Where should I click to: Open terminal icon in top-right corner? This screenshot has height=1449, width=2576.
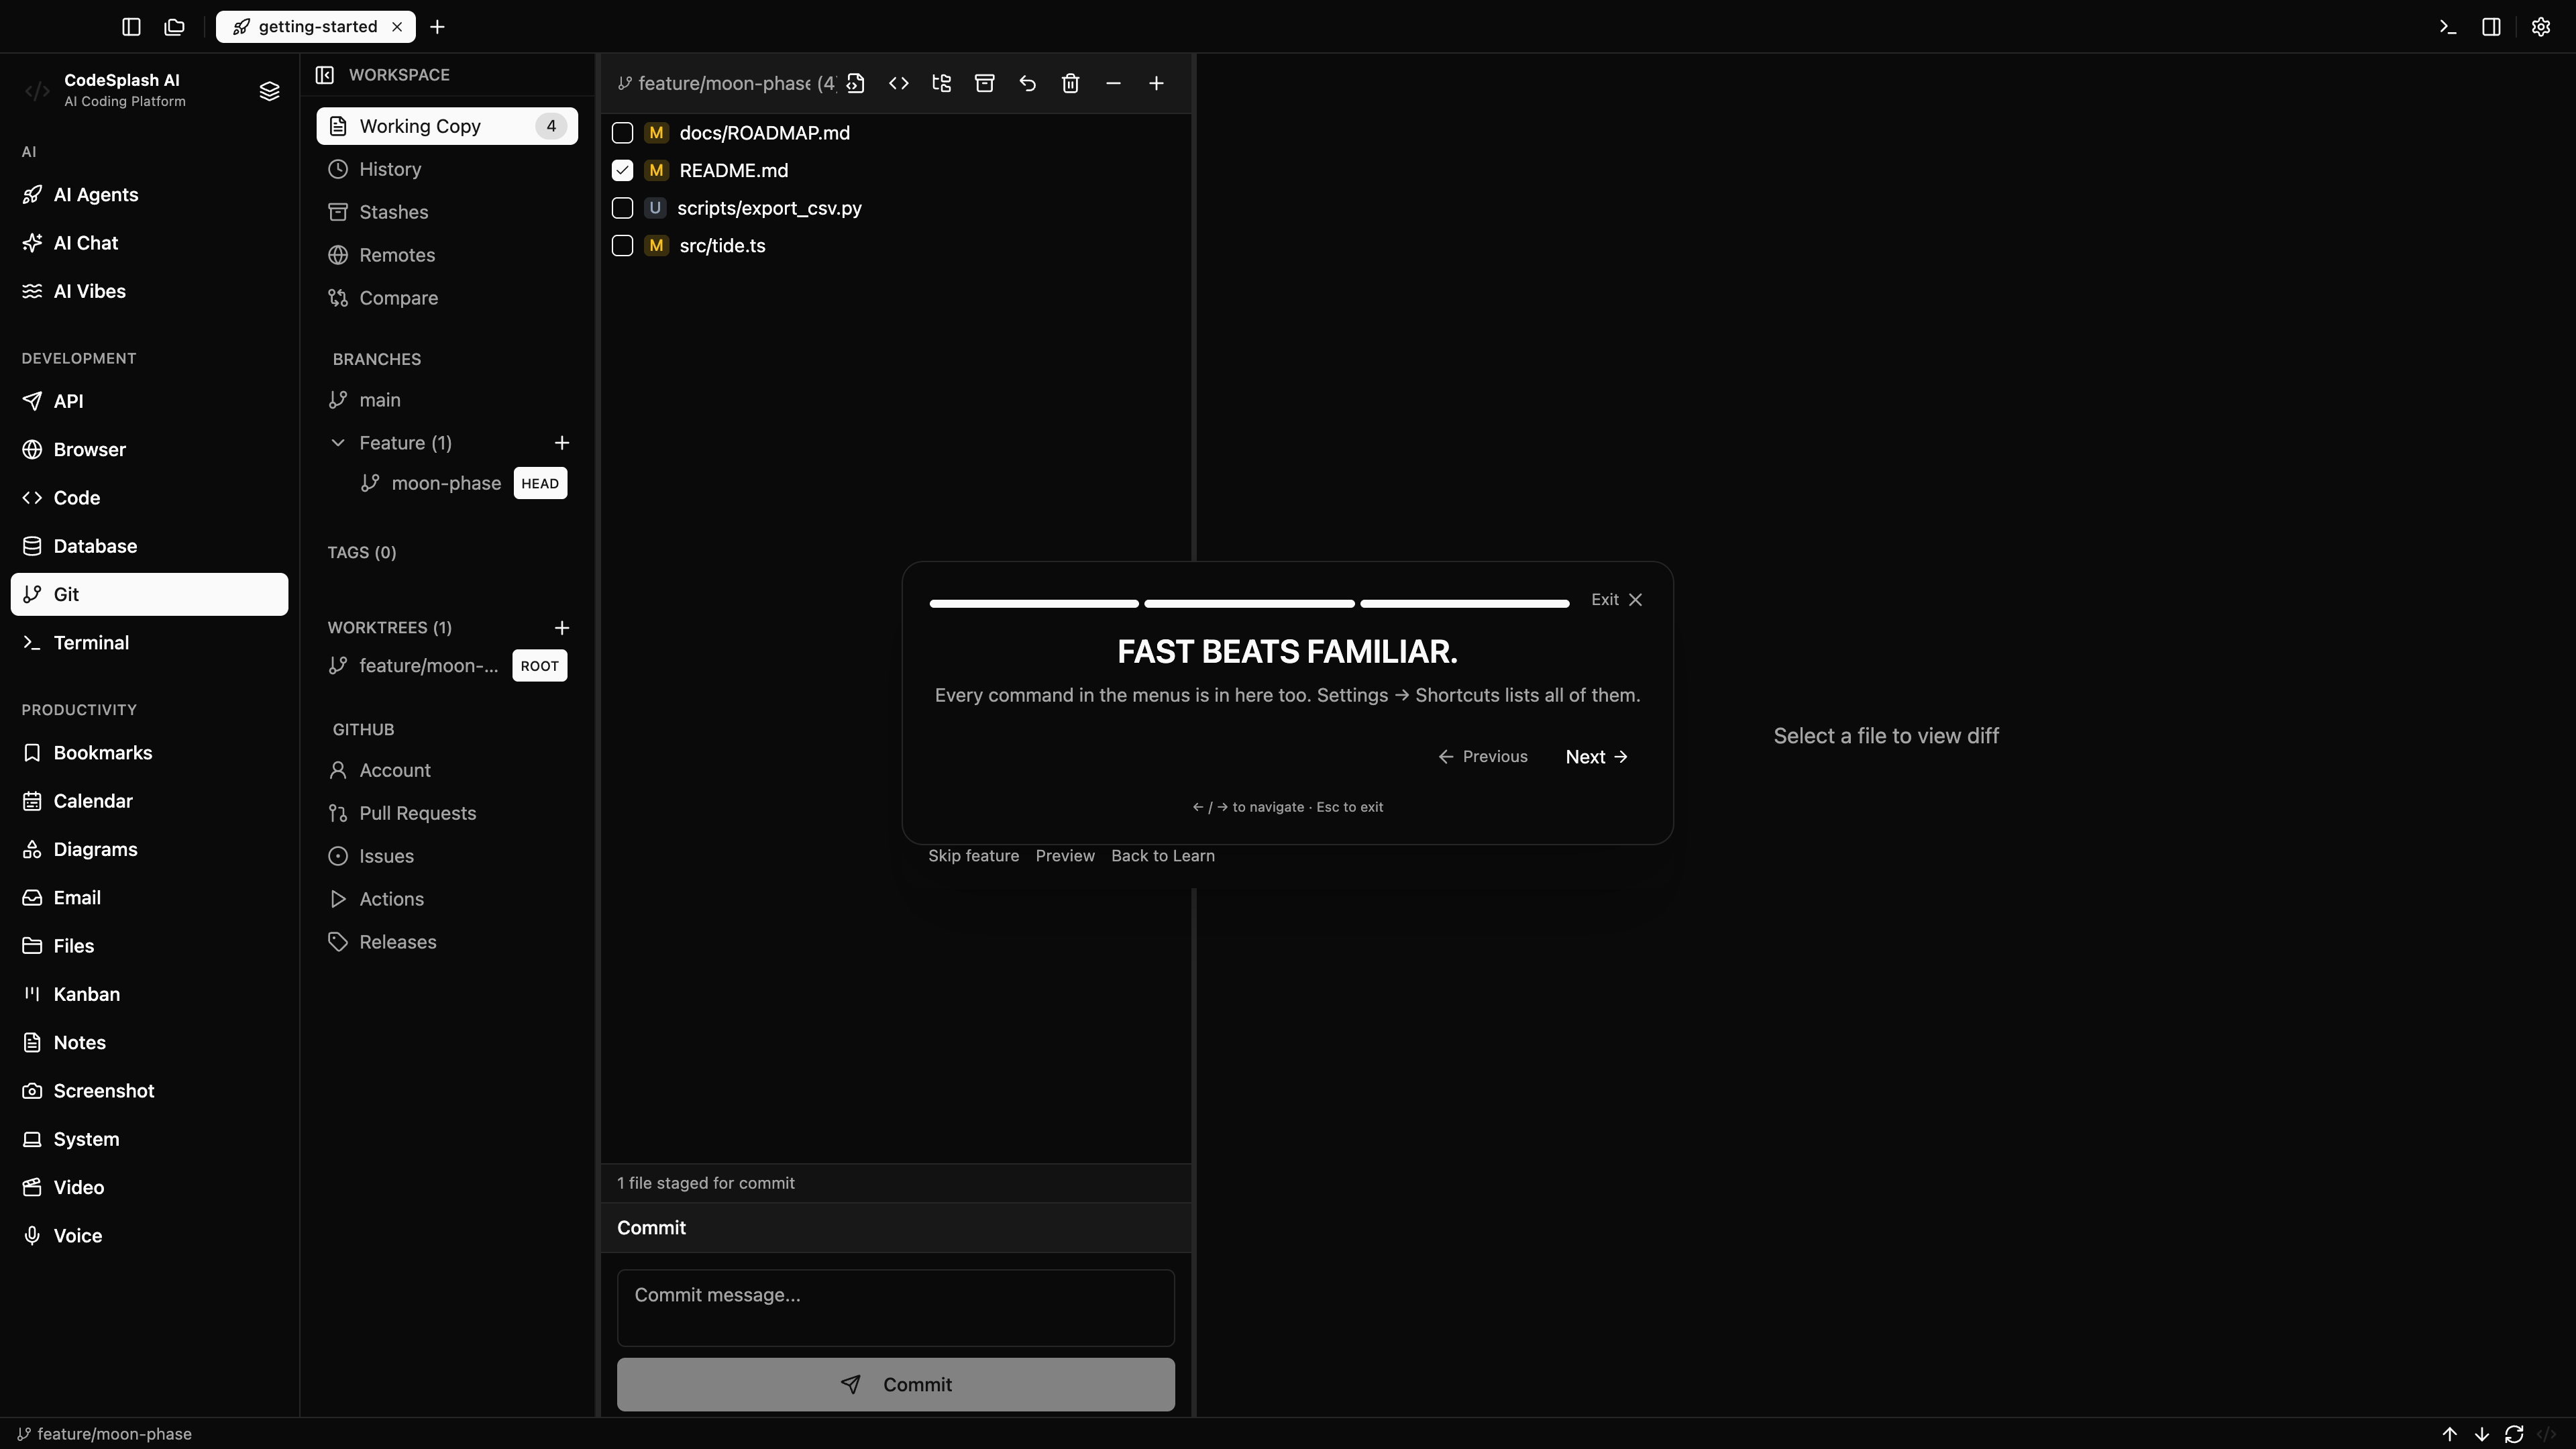(2448, 27)
